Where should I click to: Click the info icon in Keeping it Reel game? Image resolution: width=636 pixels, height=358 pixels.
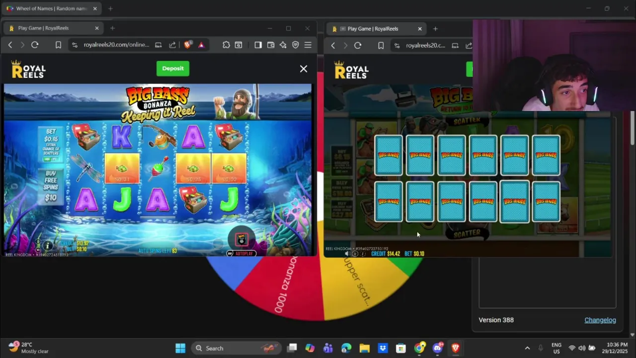(x=48, y=246)
